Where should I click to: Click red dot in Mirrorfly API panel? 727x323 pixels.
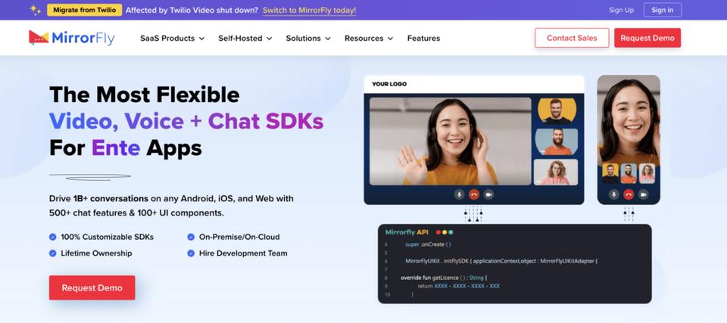pyautogui.click(x=438, y=232)
